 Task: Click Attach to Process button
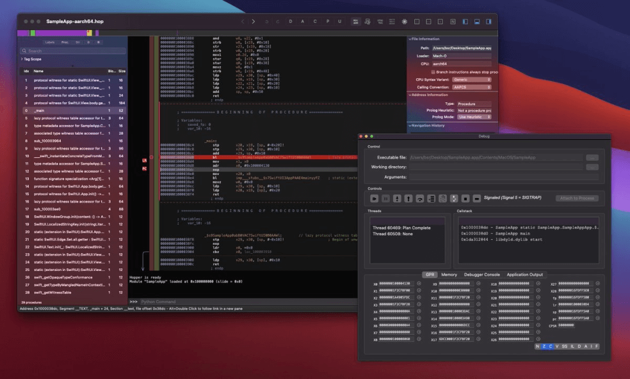[577, 198]
